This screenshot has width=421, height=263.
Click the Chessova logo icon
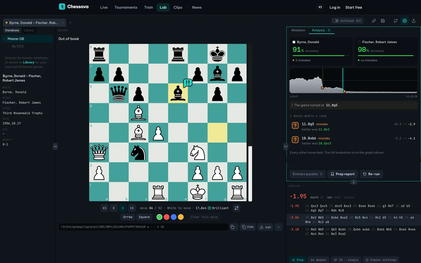click(62, 7)
